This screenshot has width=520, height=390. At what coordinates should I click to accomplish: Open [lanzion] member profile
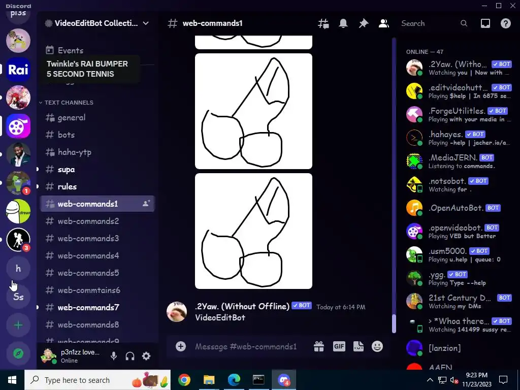[459, 348]
